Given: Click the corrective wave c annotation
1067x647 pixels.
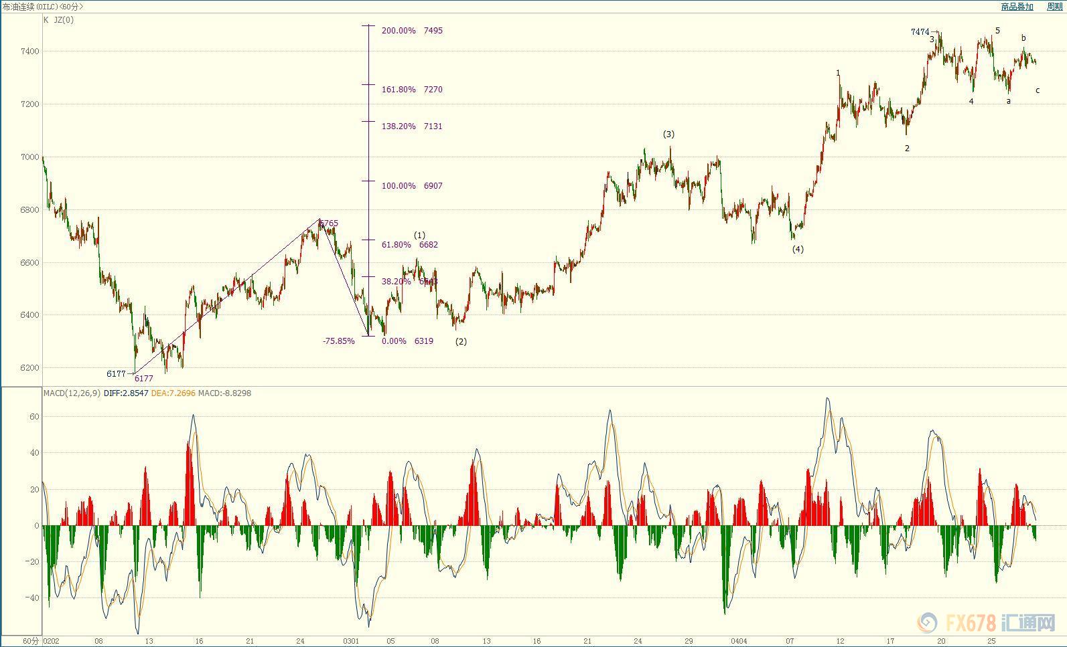Looking at the screenshot, I should 1038,90.
